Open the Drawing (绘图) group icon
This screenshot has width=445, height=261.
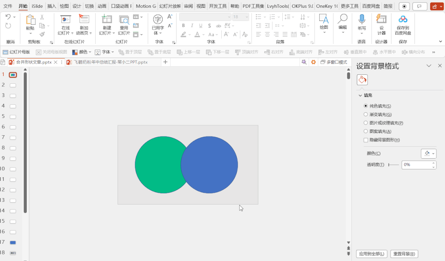(x=323, y=19)
